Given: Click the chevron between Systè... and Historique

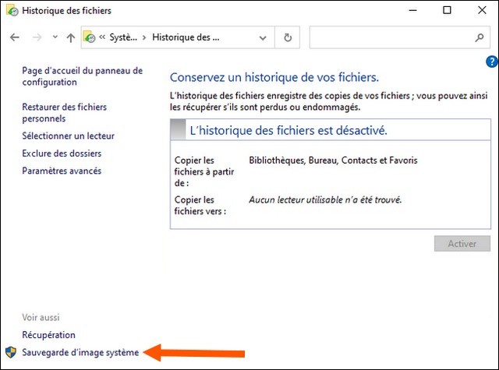Looking at the screenshot, I should (x=144, y=37).
